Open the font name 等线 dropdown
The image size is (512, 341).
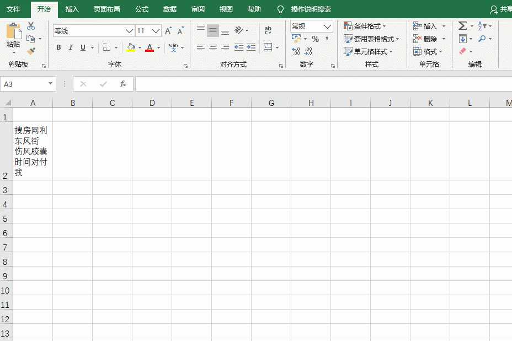coord(129,31)
